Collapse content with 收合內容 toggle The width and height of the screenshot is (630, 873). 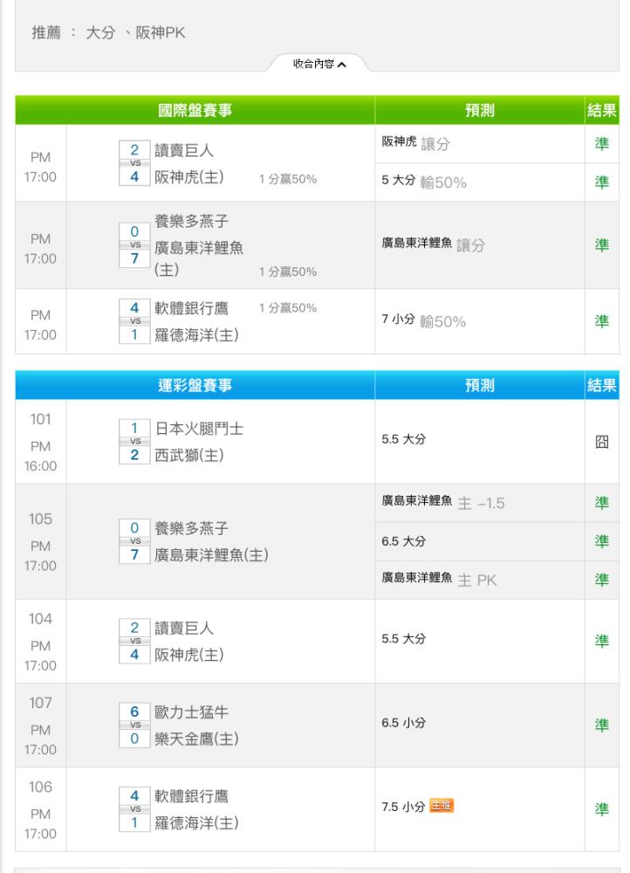click(x=318, y=63)
